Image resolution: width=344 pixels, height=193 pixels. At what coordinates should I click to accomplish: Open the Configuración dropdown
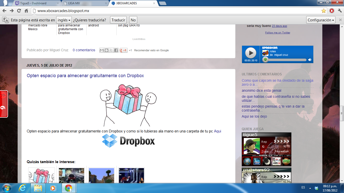click(x=321, y=20)
